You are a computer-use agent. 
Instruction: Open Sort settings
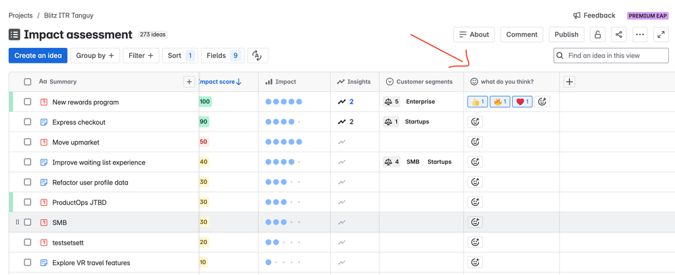pyautogui.click(x=180, y=56)
